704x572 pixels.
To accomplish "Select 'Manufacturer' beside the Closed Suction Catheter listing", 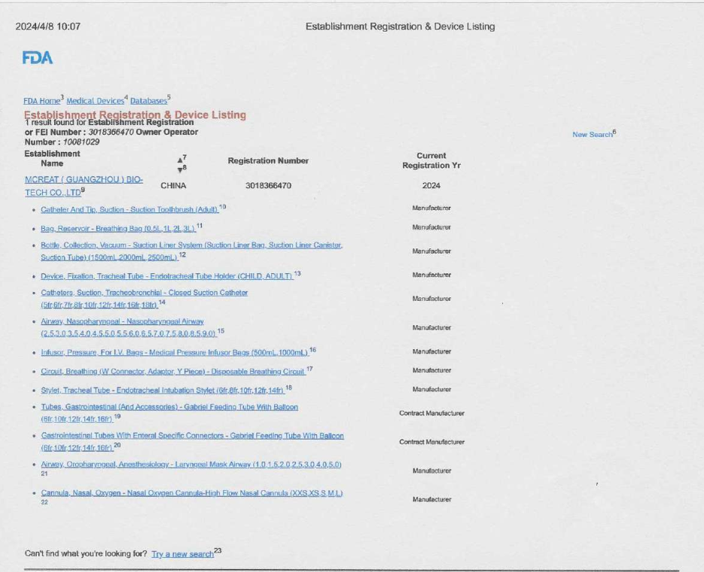I will 431,299.
